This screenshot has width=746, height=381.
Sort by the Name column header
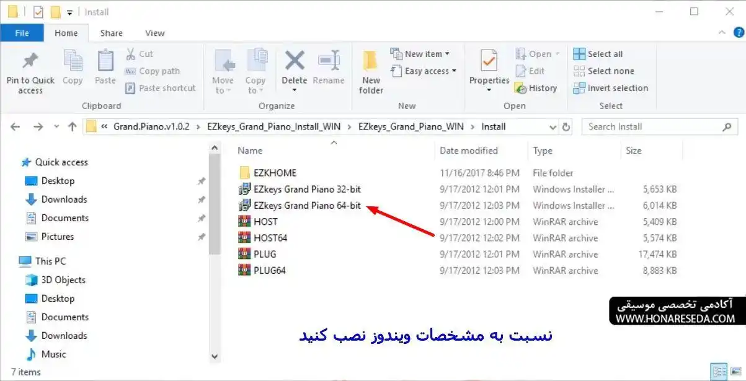tap(250, 151)
